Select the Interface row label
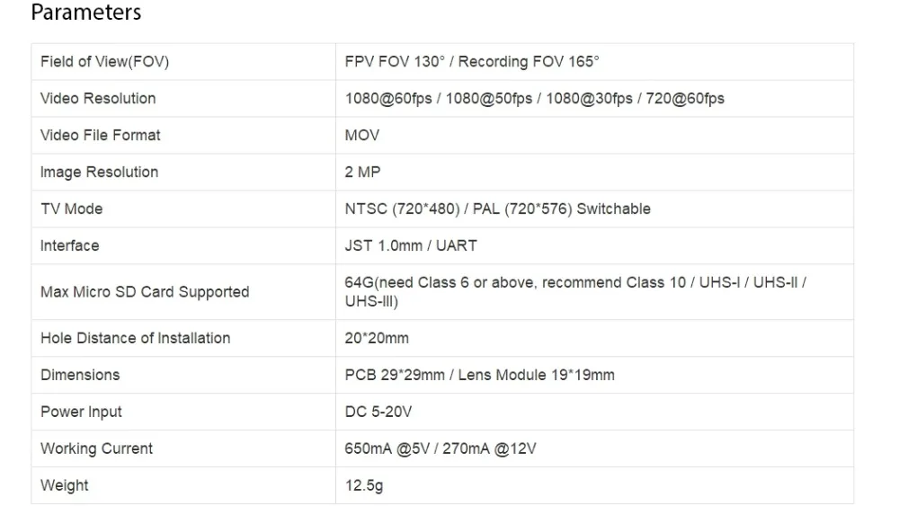The width and height of the screenshot is (899, 506). click(70, 246)
